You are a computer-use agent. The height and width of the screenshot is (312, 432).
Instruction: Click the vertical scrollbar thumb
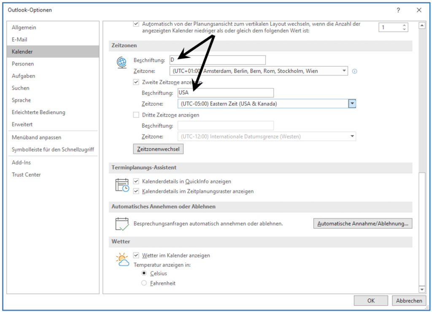point(422,229)
